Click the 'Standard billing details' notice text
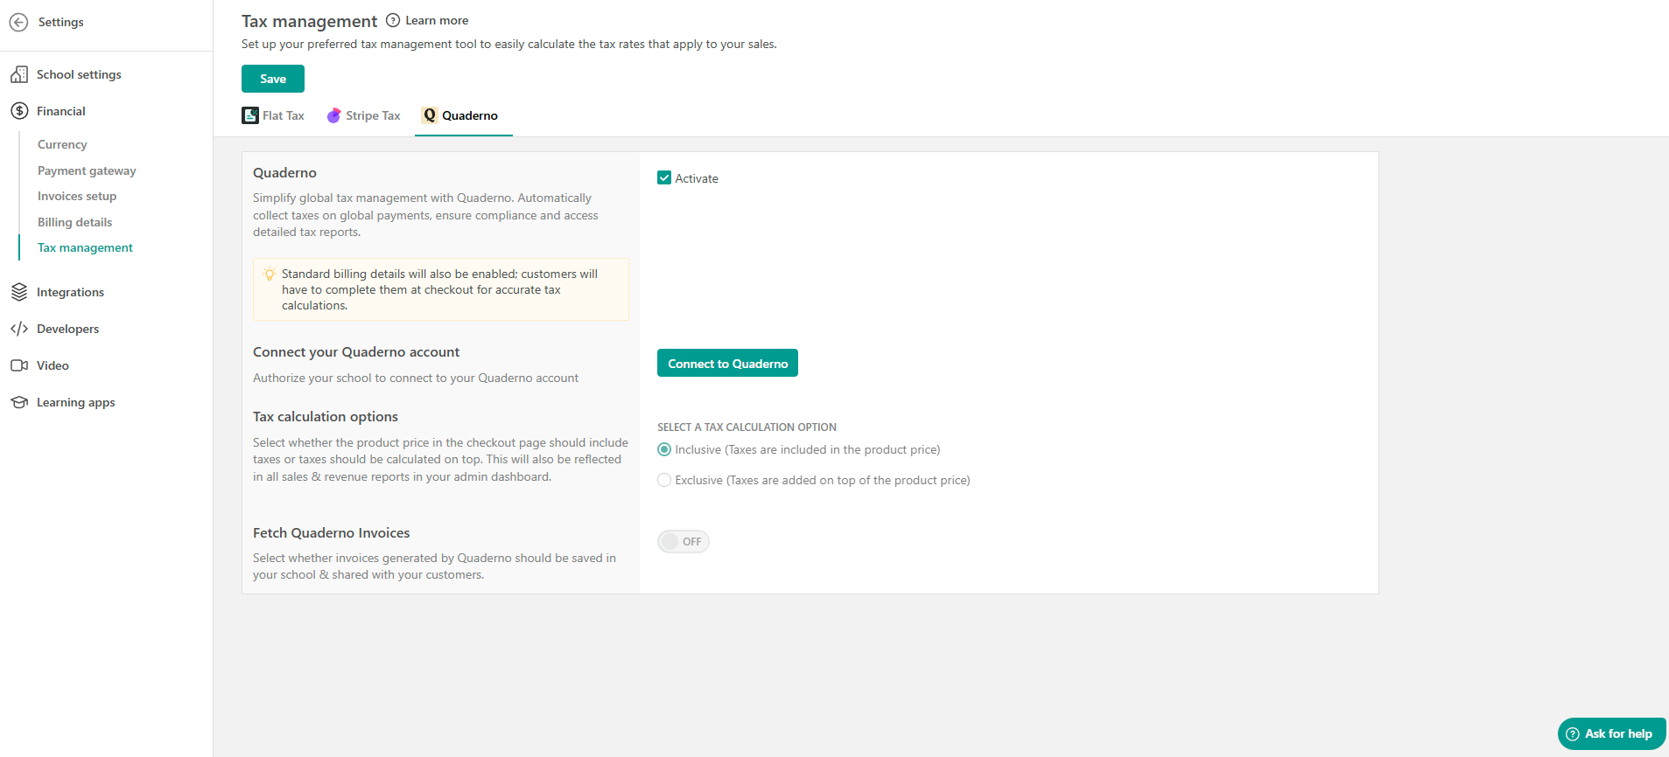 [439, 289]
